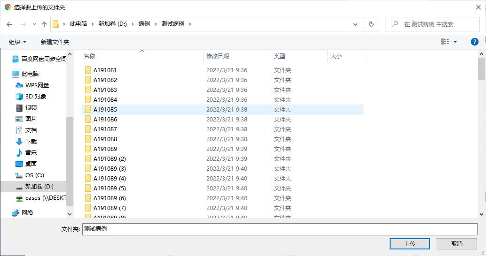Click the Up one level arrow
Screen dimensions: 486x256
[x=44, y=24]
